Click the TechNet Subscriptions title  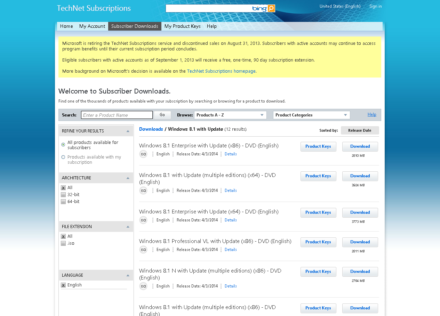tap(94, 8)
